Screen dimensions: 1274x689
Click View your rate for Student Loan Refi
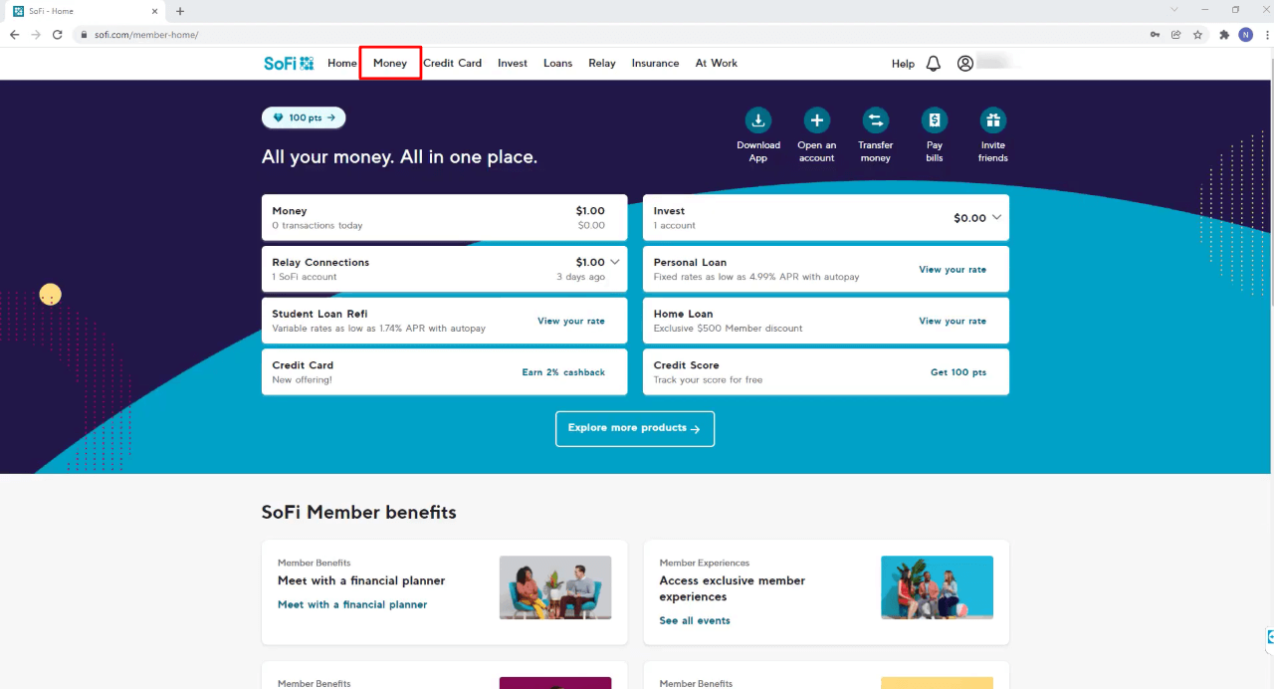pos(571,322)
